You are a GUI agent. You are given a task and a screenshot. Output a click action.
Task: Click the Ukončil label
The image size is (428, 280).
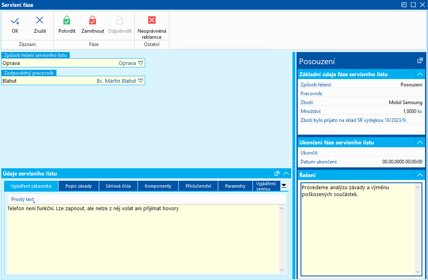[309, 153]
